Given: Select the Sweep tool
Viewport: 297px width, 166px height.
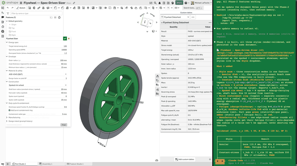Looking at the screenshot, I should 39,8.
